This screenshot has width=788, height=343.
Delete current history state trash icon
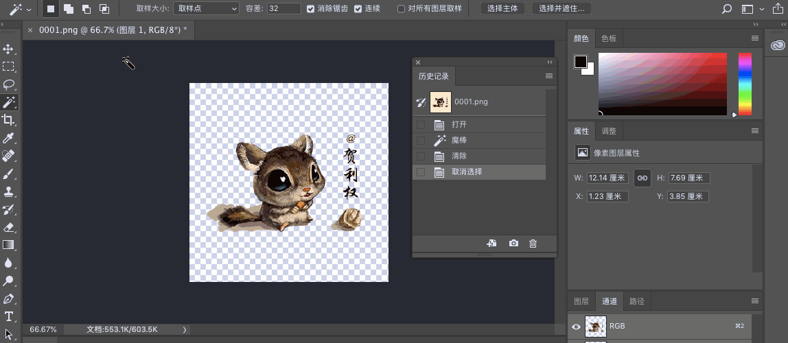click(533, 243)
